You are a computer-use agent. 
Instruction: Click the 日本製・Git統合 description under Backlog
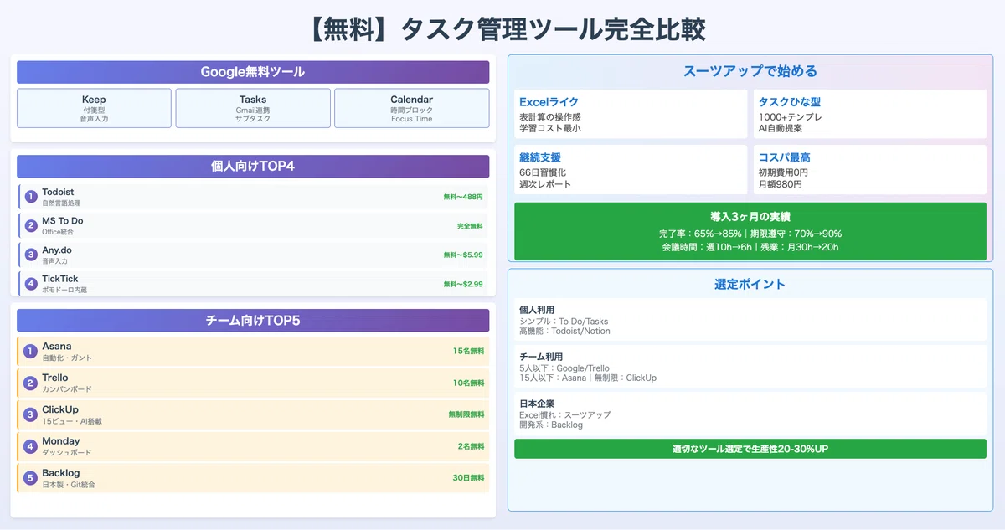(69, 485)
